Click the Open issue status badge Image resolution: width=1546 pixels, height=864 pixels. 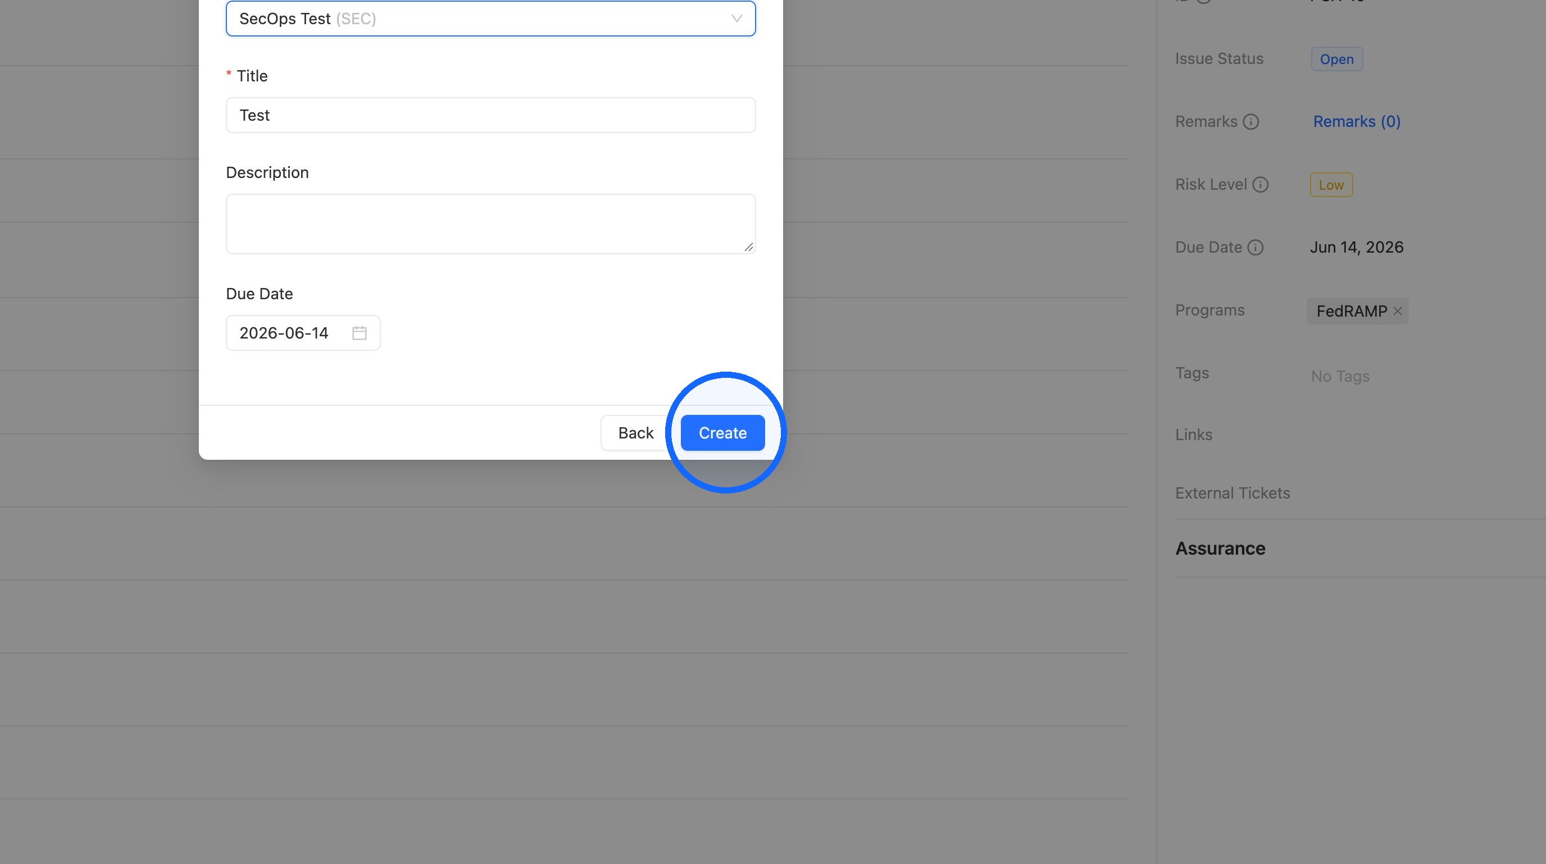1336,60
